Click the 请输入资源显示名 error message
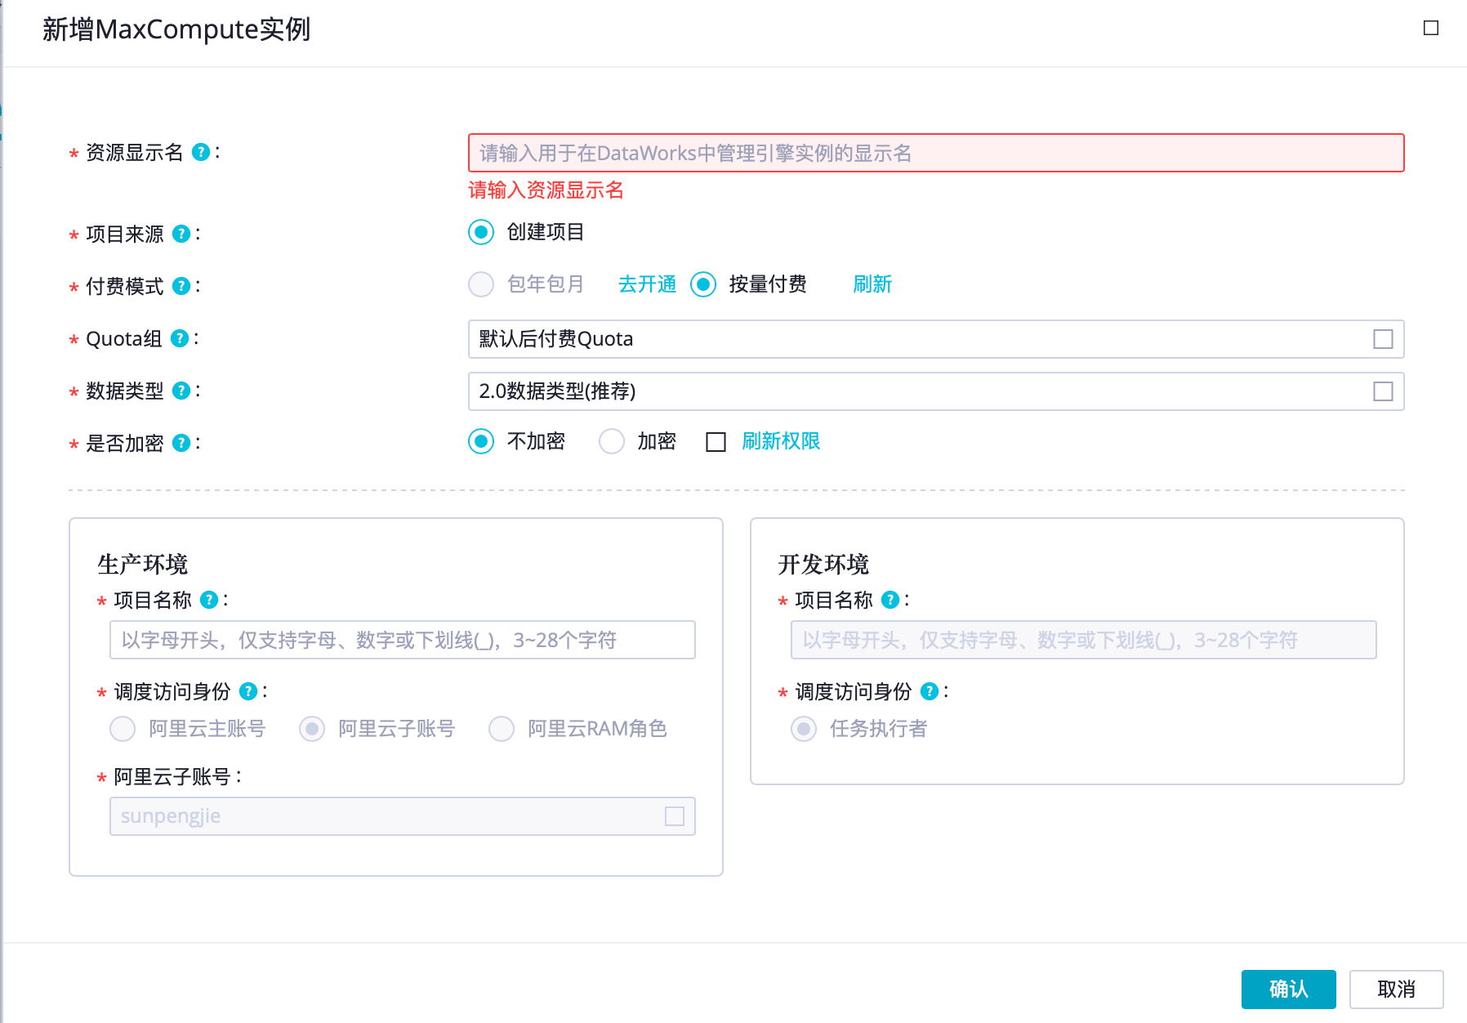This screenshot has height=1023, width=1467. 546,190
